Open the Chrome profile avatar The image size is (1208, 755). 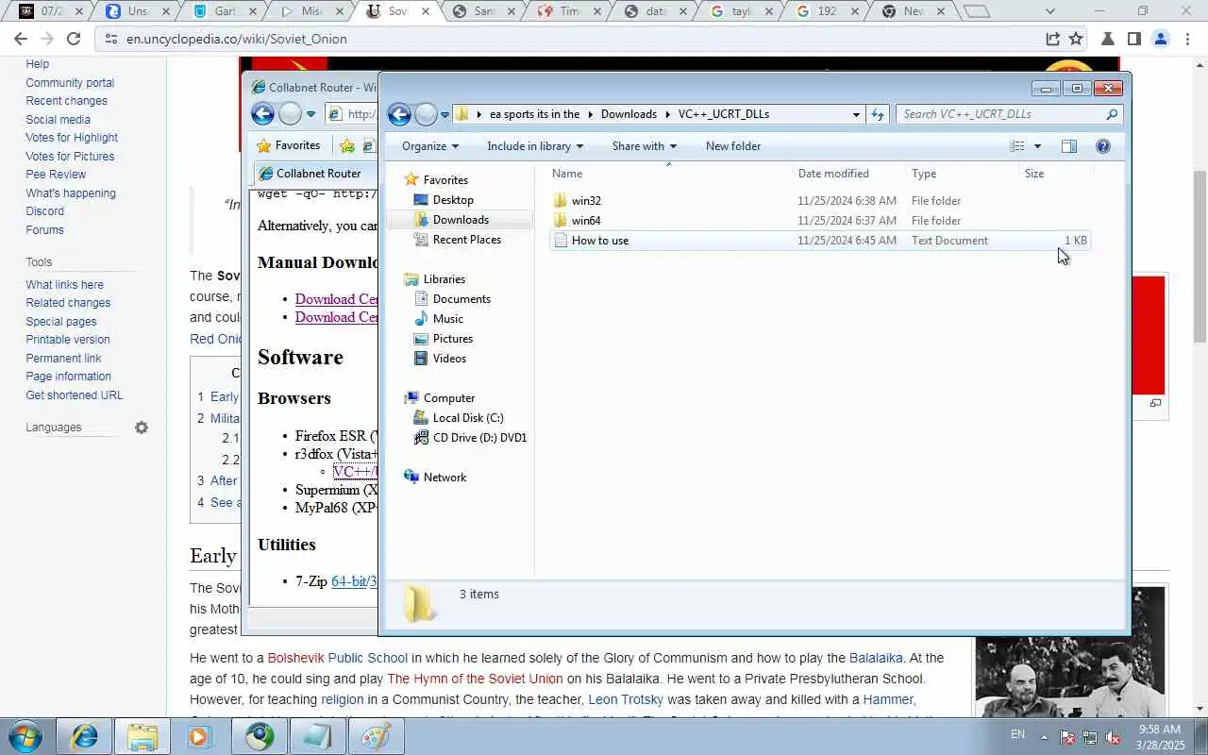click(x=1161, y=39)
